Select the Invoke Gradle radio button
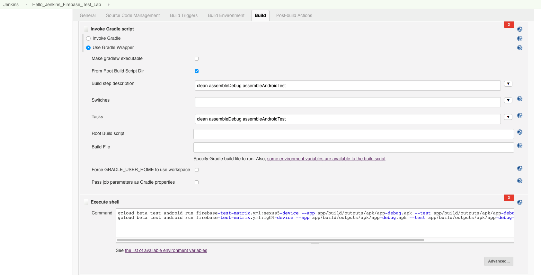The height and width of the screenshot is (275, 541). (88, 38)
